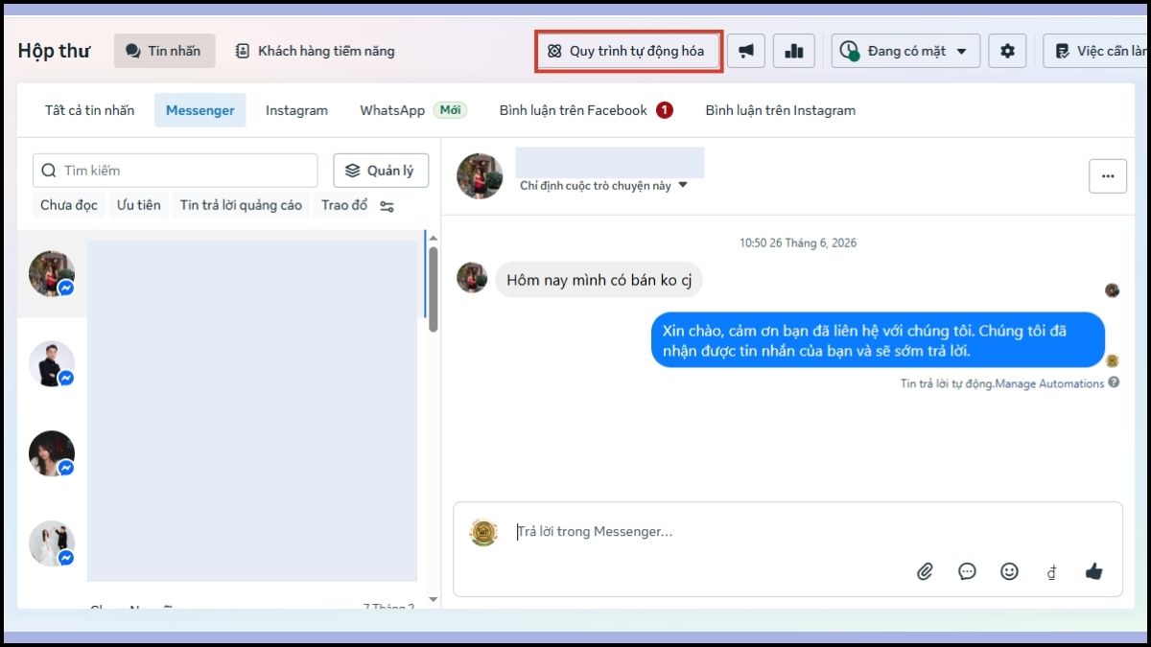Open the bar chart insights icon
The width and height of the screenshot is (1151, 647).
(793, 51)
